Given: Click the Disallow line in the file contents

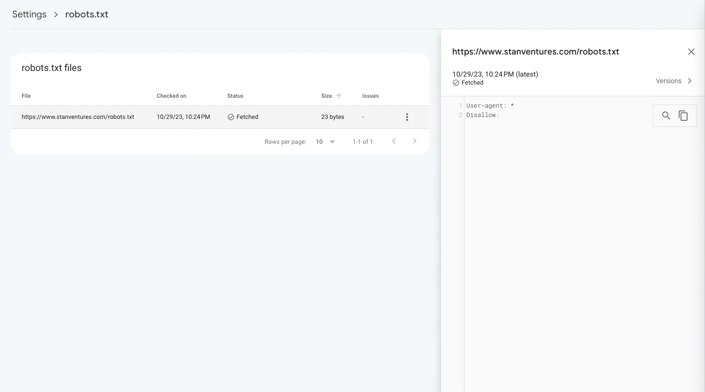Looking at the screenshot, I should point(482,115).
